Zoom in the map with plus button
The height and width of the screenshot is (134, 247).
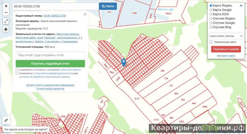[6, 6]
